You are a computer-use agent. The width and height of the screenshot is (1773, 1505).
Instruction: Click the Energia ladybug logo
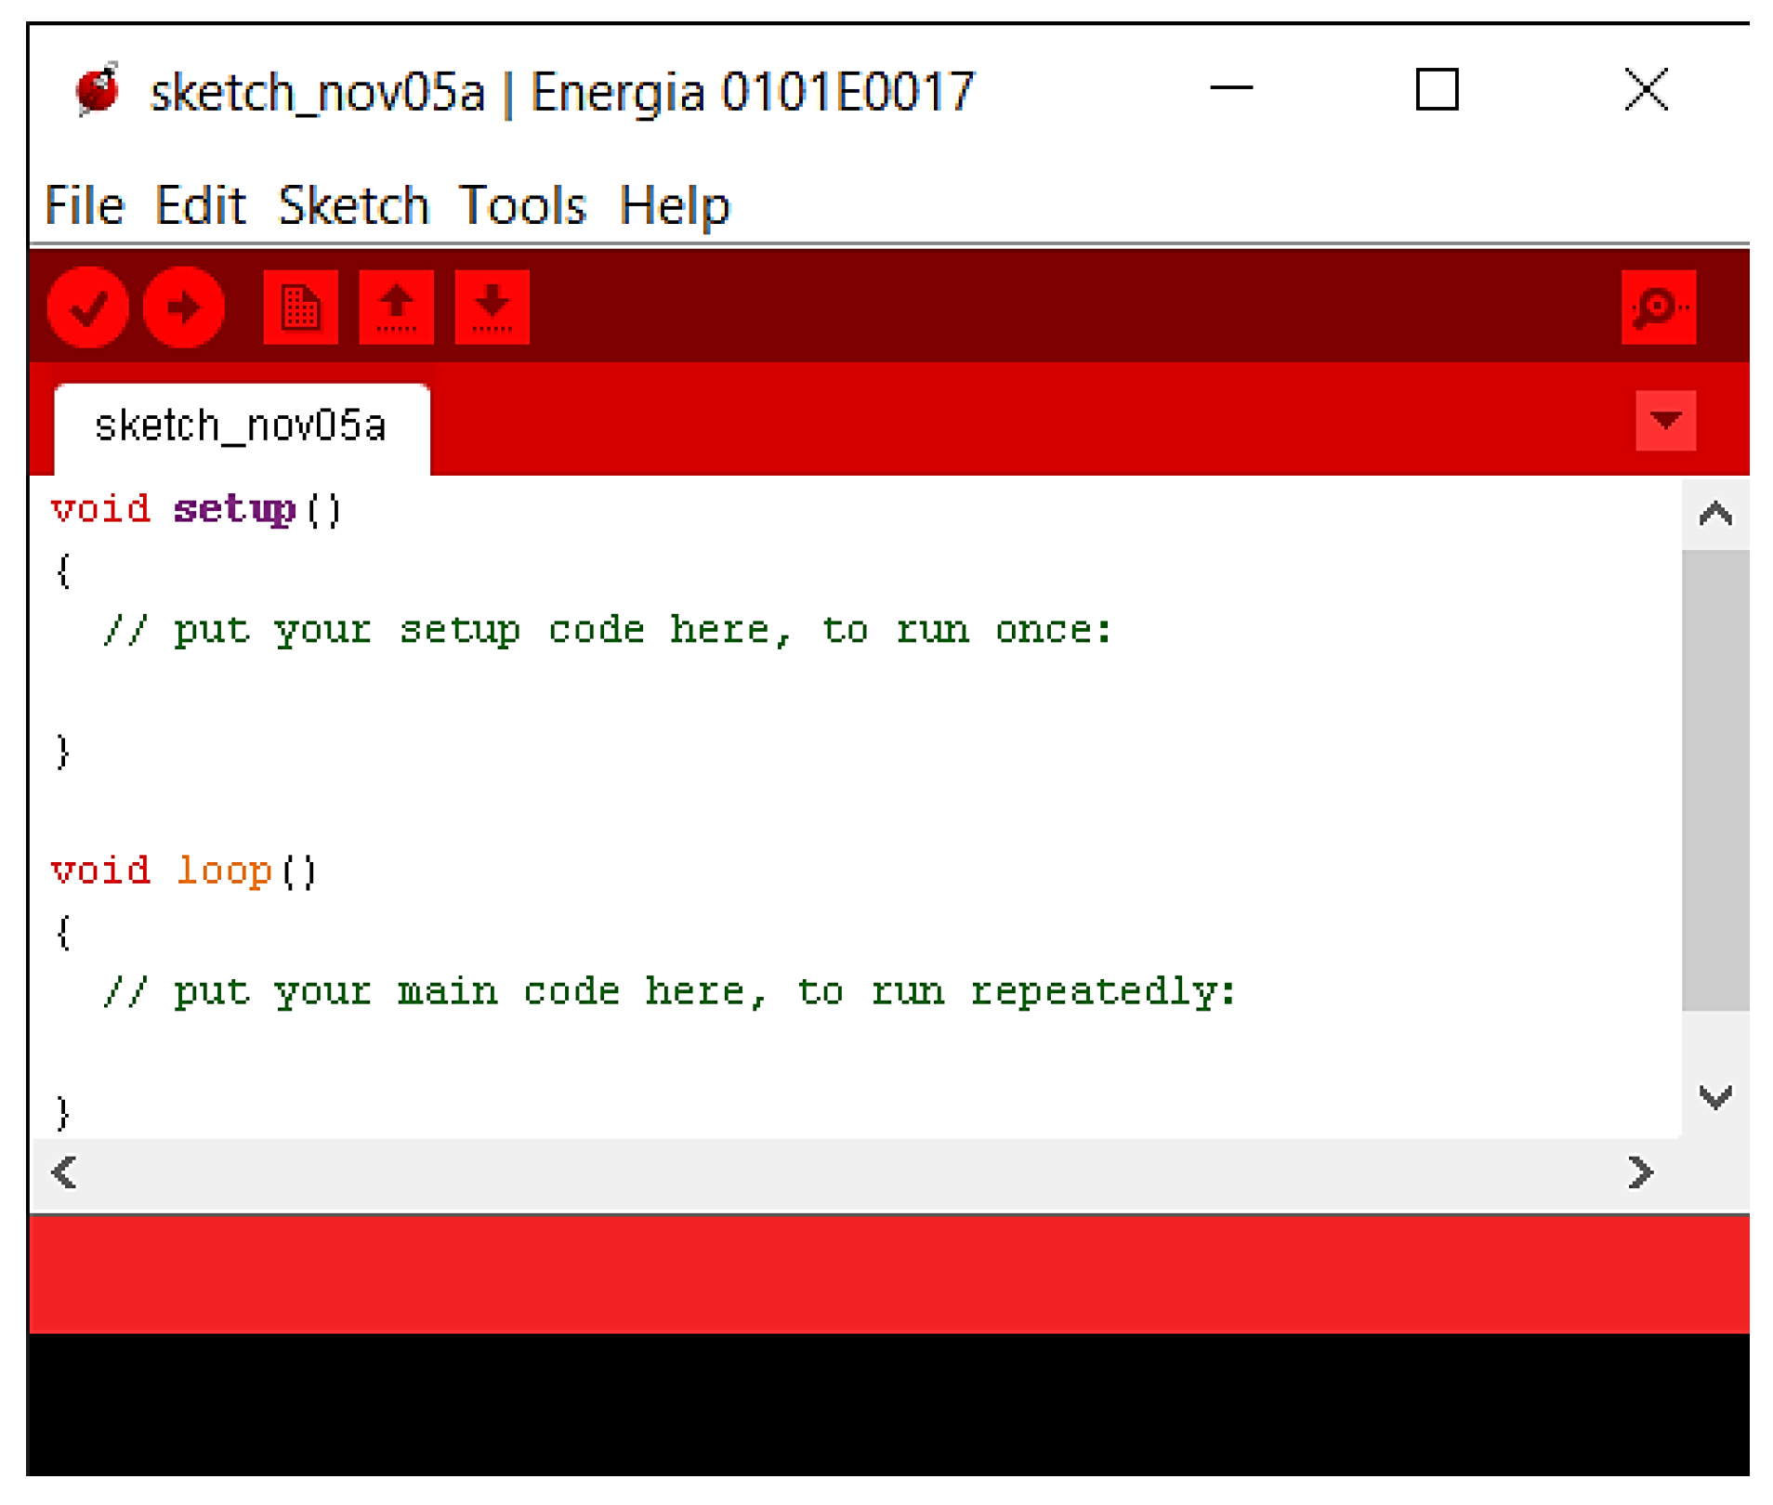coord(96,90)
